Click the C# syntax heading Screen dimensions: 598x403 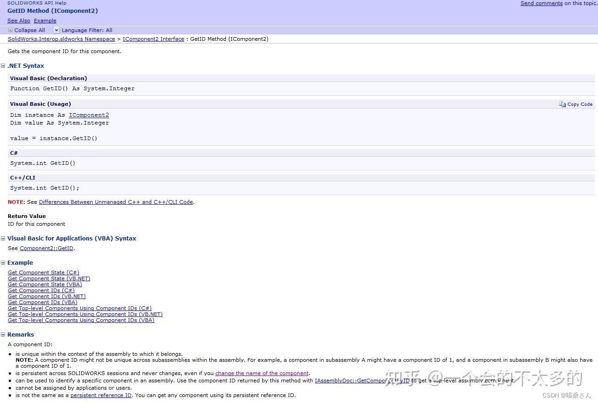coord(14,153)
